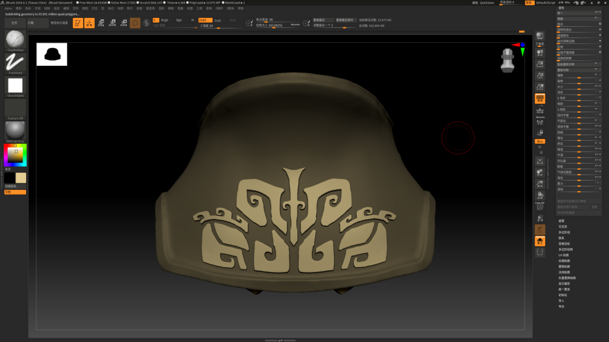This screenshot has width=609, height=342.
Task: Open the BrushAlpha selector
Action: [x=15, y=85]
